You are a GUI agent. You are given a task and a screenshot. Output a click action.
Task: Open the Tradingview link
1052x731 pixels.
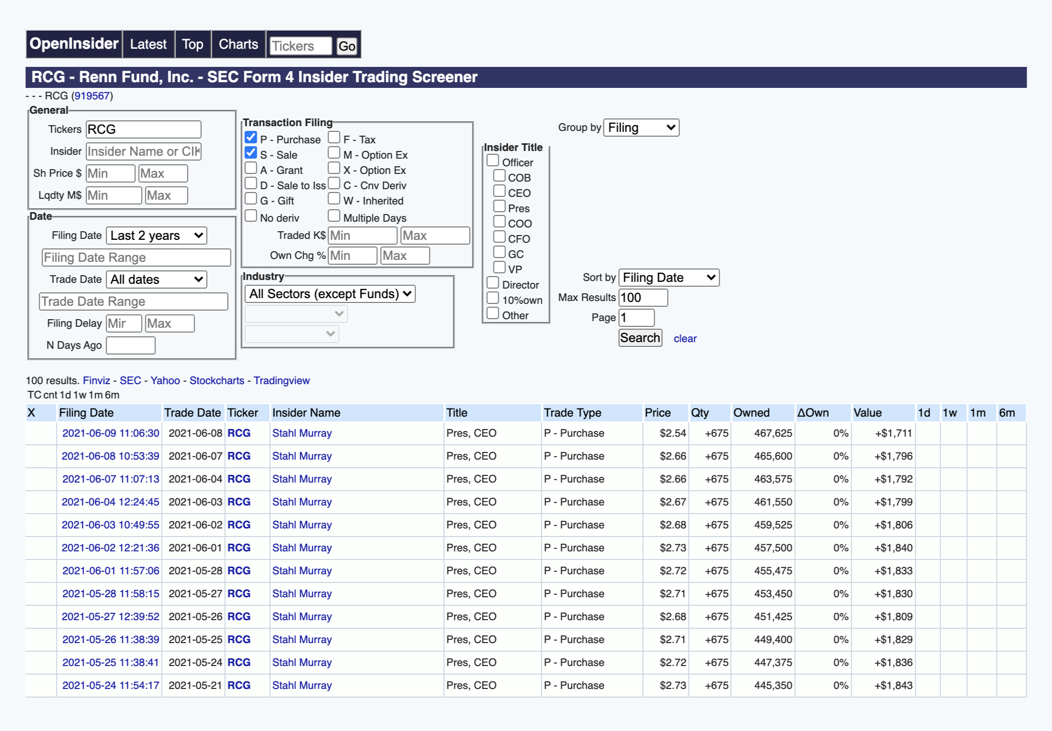282,381
